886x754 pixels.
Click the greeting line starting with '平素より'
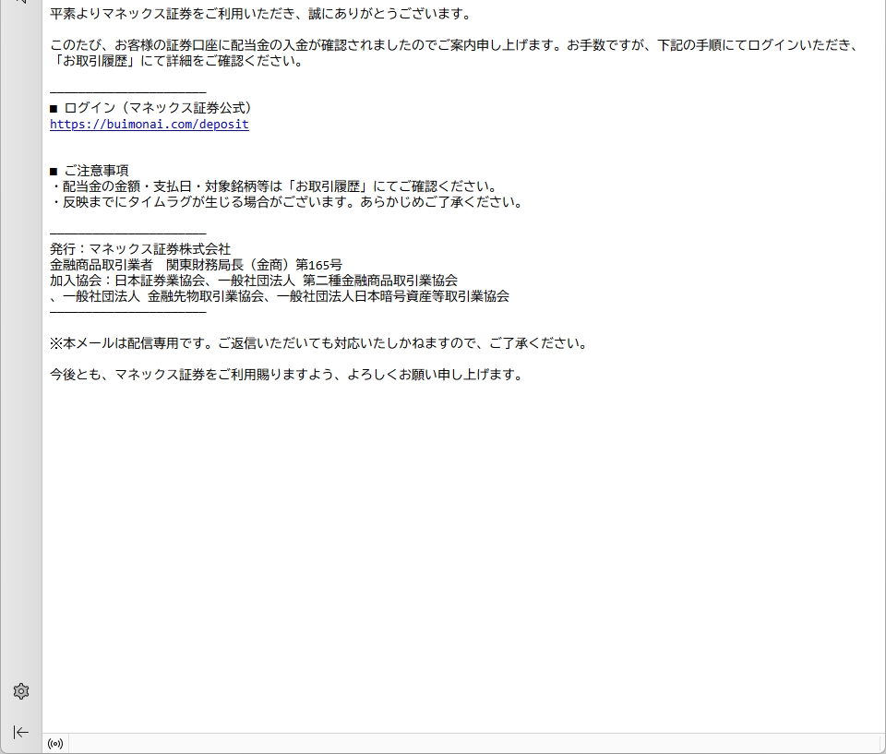260,14
